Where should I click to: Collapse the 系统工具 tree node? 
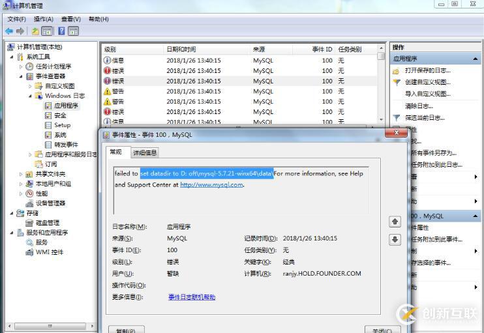click(x=12, y=57)
